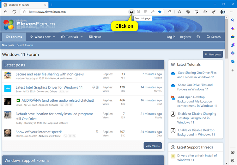Open sidebar Discover sparkle icon

click(x=233, y=29)
